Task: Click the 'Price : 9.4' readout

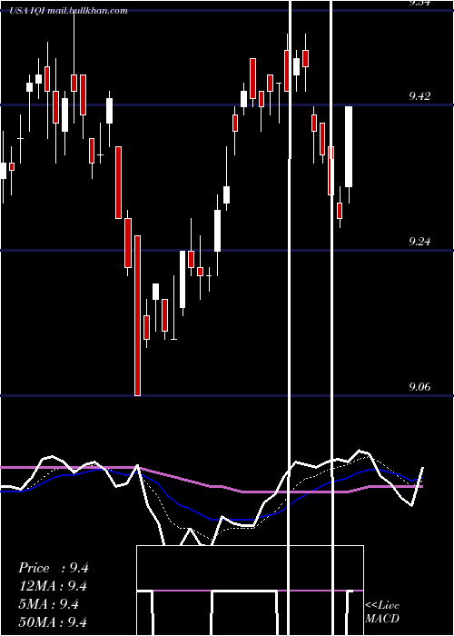Action: point(53,568)
